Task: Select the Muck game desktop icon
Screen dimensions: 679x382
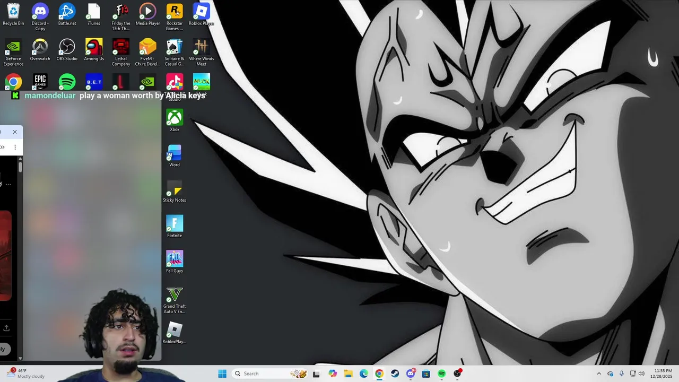Action: (x=202, y=82)
